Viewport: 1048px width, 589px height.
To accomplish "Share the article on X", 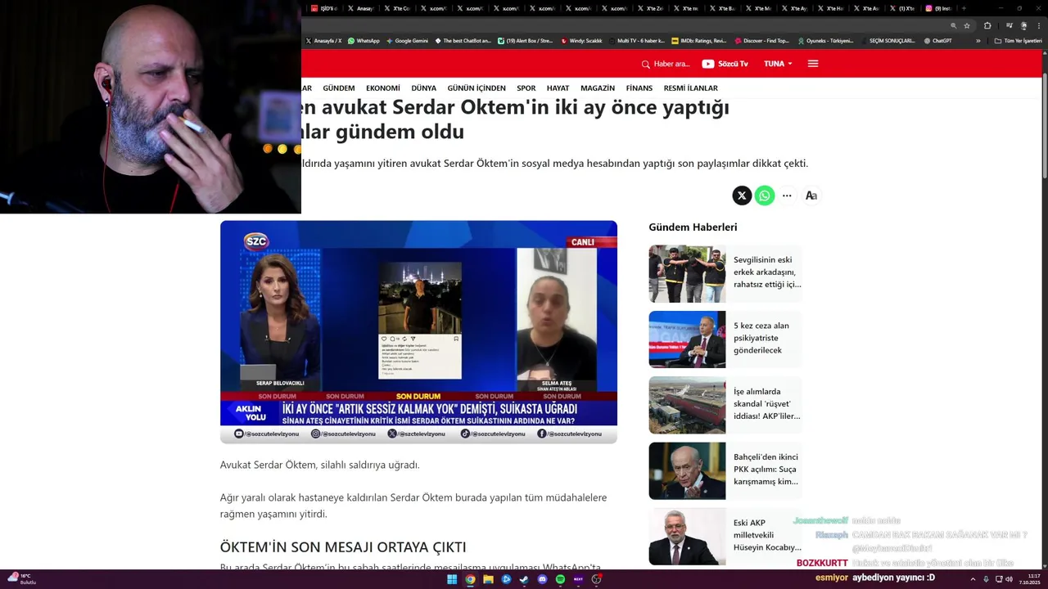I will (742, 196).
